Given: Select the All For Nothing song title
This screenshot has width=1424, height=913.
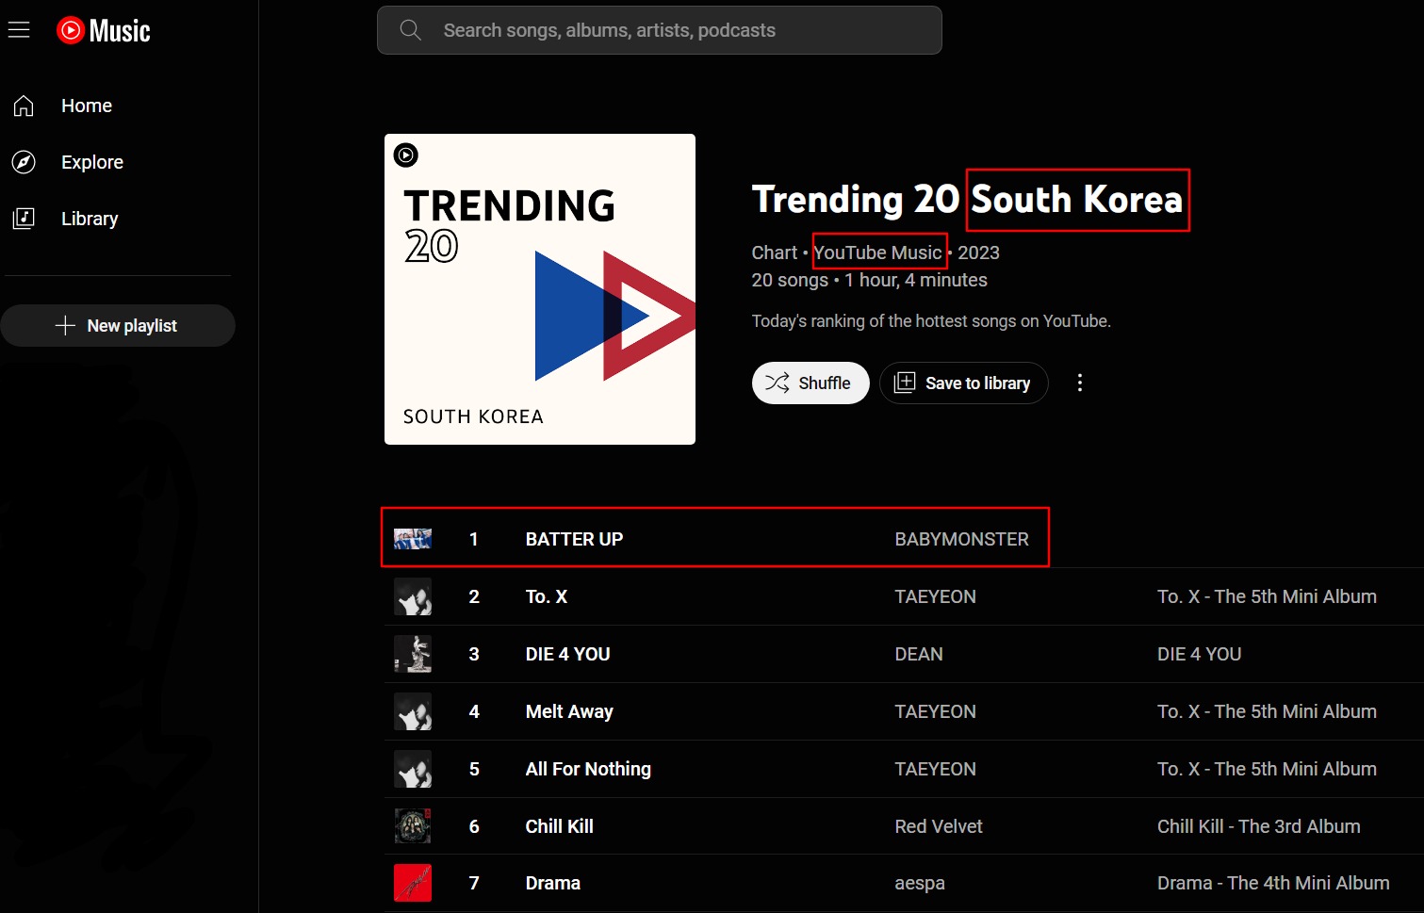Looking at the screenshot, I should click(x=588, y=769).
